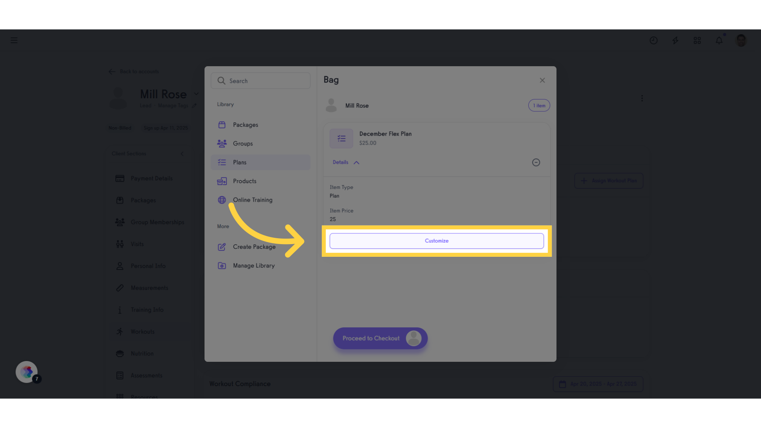Image resolution: width=761 pixels, height=428 pixels.
Task: Click the Sign up Apr 11, 2025 text
Action: [x=166, y=128]
